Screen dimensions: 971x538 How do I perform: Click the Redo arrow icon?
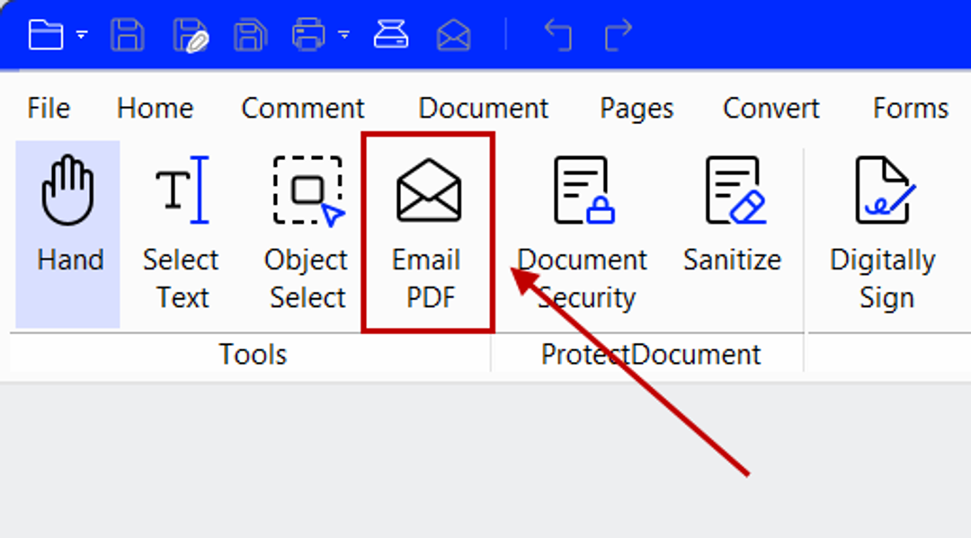point(618,35)
